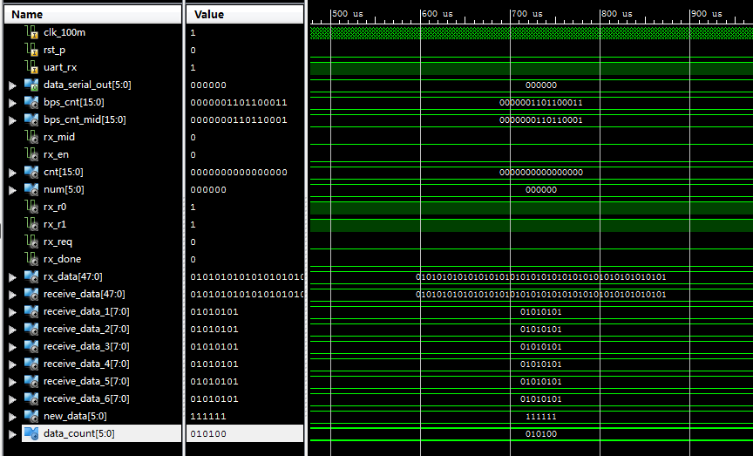Select the num[5:0] signal name
This screenshot has width=753, height=456.
pyautogui.click(x=64, y=189)
